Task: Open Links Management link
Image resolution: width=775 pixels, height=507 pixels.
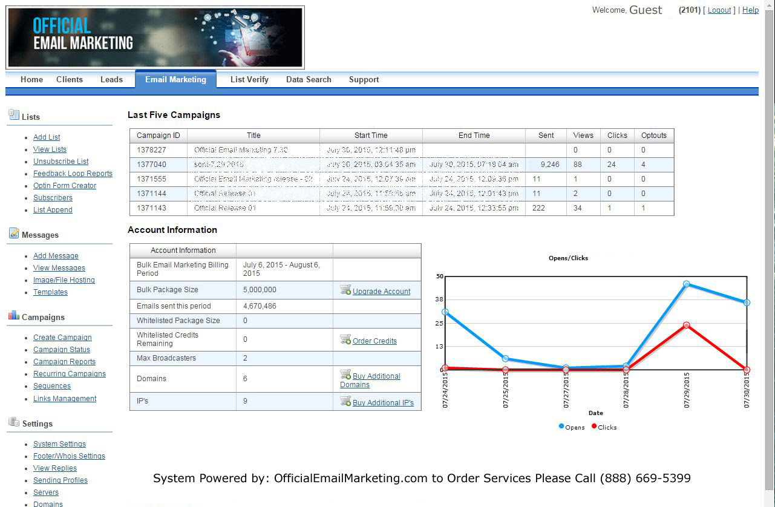Action: click(65, 399)
